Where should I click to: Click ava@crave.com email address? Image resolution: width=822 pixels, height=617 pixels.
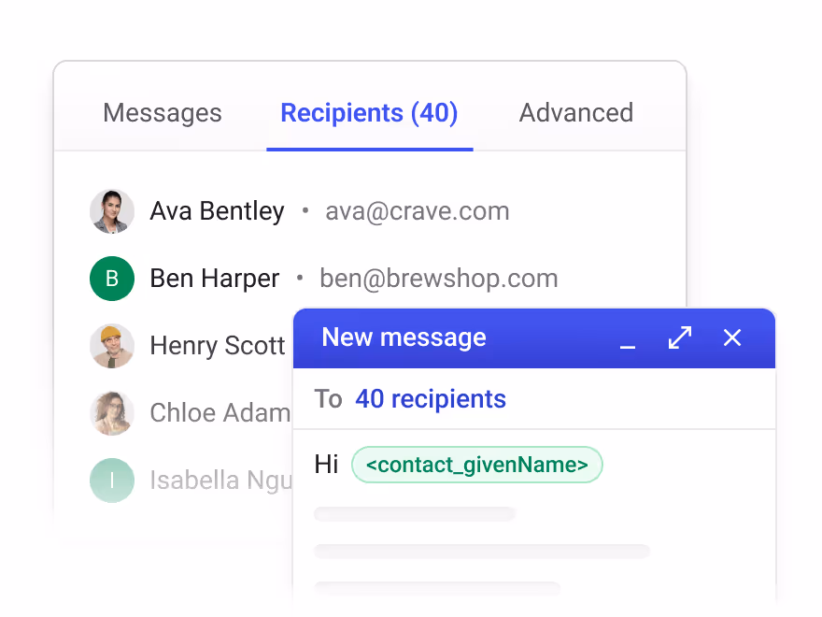point(418,211)
